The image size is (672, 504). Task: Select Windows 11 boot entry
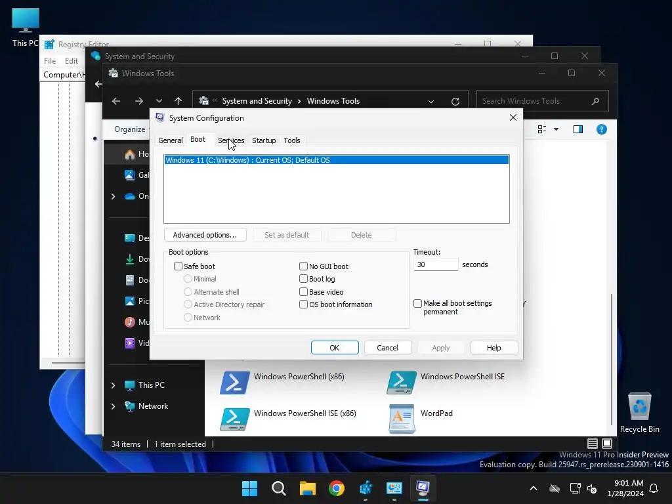(x=337, y=160)
